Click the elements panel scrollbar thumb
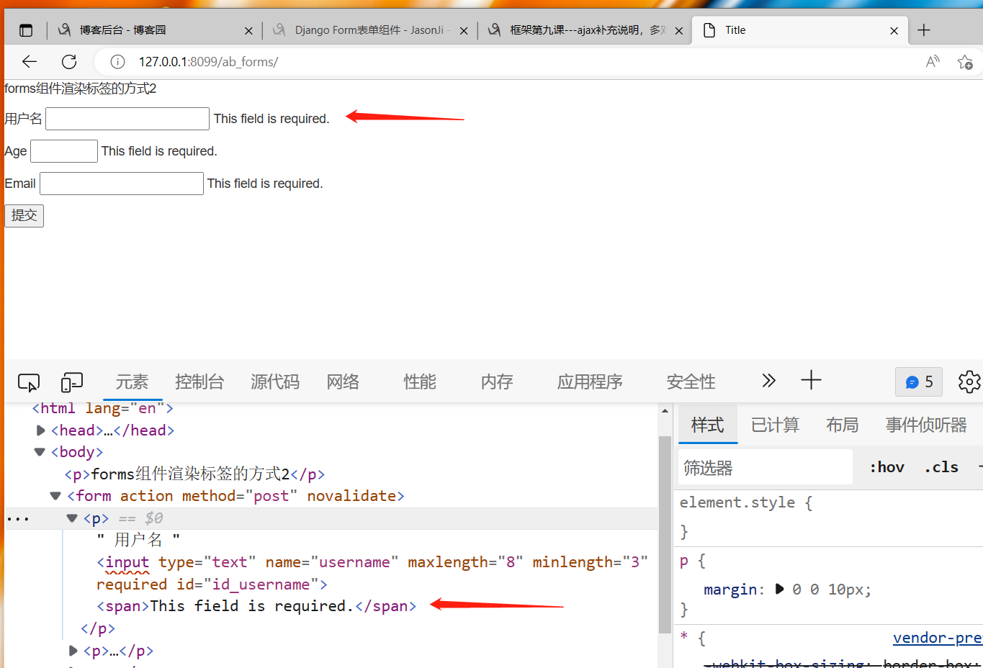The width and height of the screenshot is (983, 668). pos(665,534)
